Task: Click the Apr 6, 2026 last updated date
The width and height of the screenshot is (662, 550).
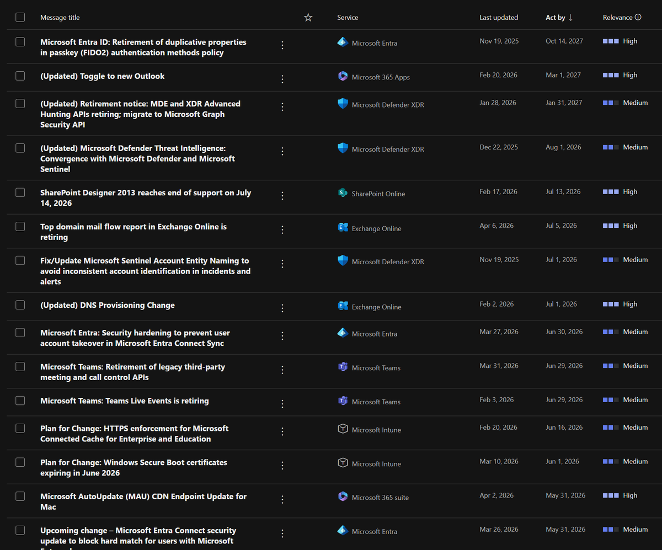Action: point(496,226)
